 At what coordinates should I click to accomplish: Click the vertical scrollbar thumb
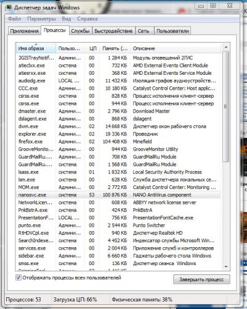point(226,106)
